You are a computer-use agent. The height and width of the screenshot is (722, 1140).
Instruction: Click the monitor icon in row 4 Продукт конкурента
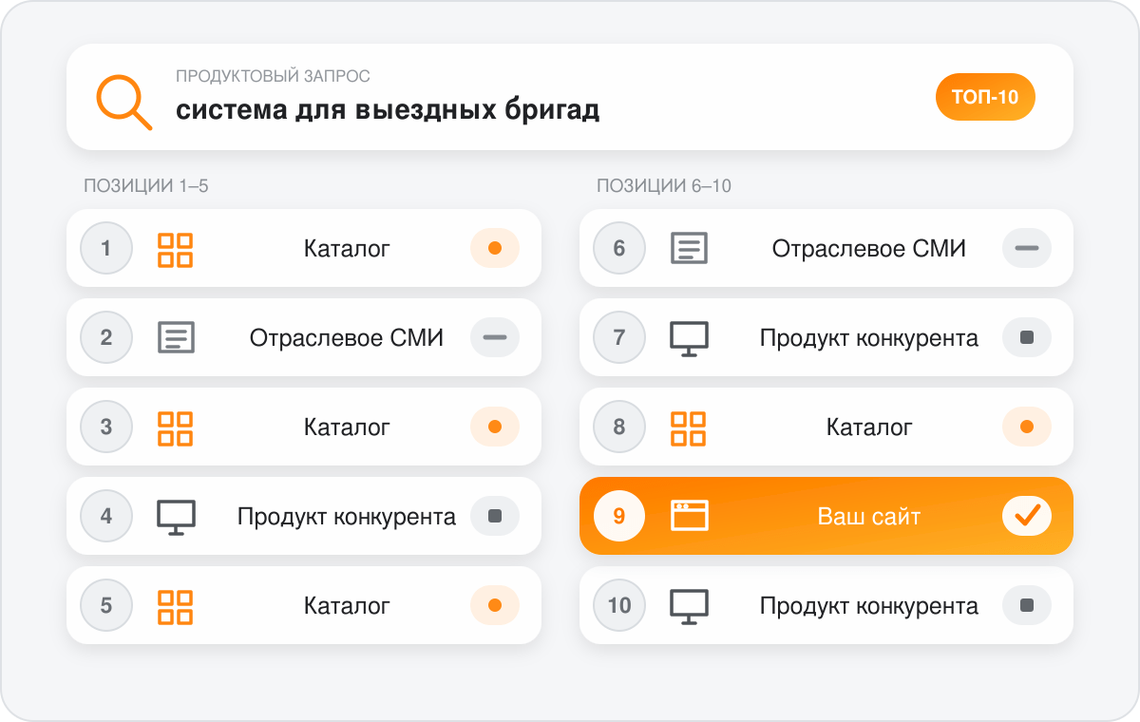176,517
